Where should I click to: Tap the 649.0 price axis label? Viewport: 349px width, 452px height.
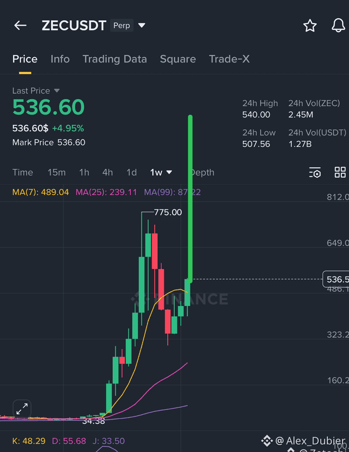(x=338, y=243)
